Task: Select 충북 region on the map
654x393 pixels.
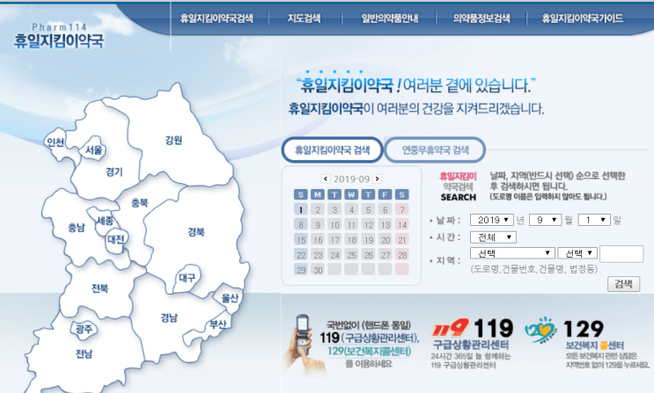Action: (x=140, y=203)
